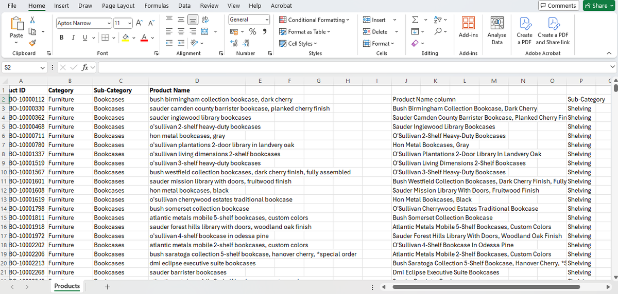Apply the Percent Style format

tap(253, 32)
